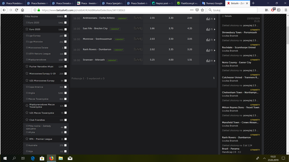Focus the Szukaj search field
The width and height of the screenshot is (289, 162).
(x=232, y=10)
